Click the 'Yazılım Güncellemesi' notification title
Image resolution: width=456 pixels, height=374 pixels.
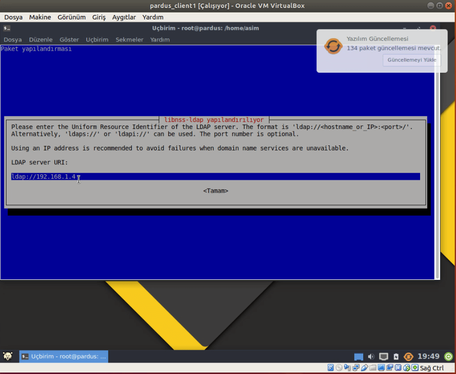[377, 39]
